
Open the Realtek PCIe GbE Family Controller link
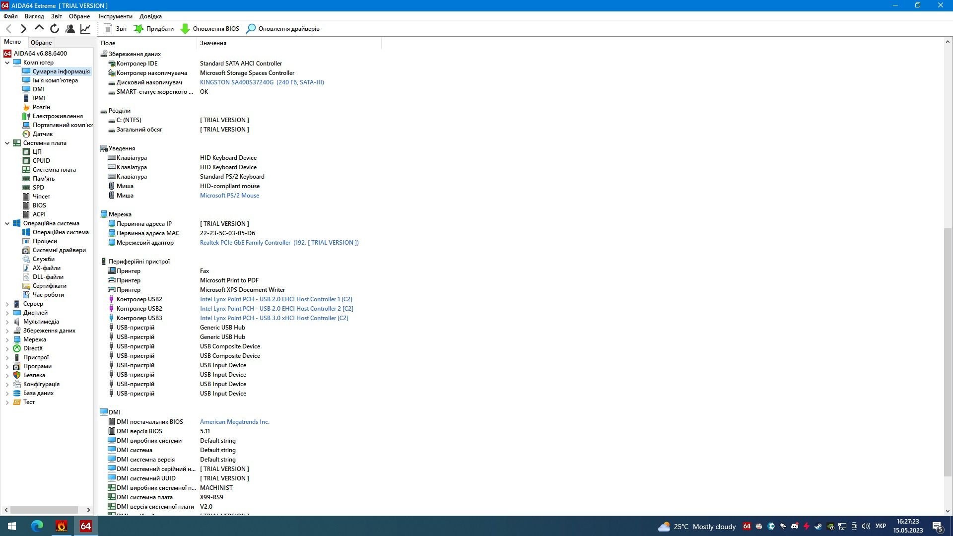(279, 243)
